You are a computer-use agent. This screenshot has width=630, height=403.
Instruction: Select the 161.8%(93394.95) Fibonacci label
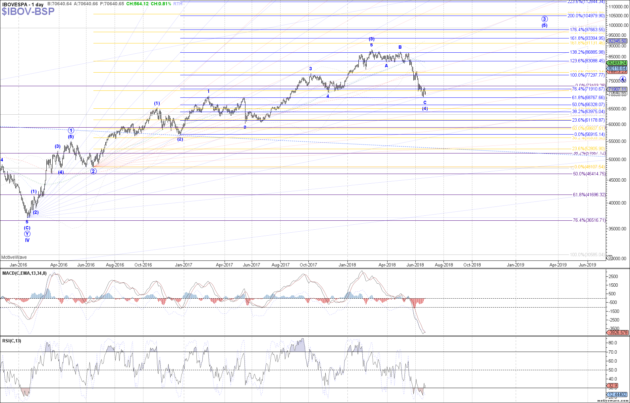pyautogui.click(x=587, y=38)
